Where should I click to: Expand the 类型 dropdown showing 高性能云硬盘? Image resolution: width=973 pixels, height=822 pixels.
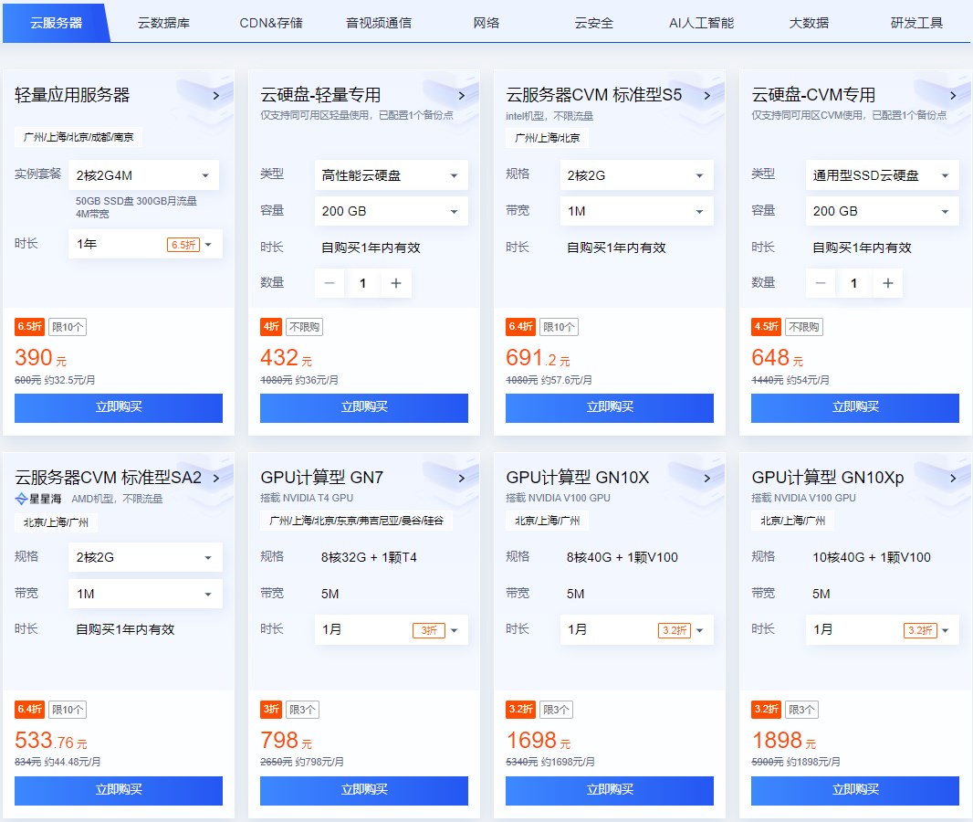tap(391, 174)
